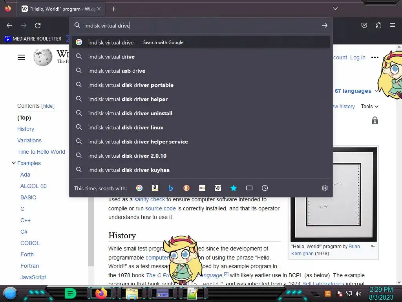Open Notepad++ on taskbar

pyautogui.click(x=192, y=293)
